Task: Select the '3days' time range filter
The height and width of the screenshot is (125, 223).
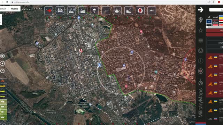Action: [x=3, y=97]
